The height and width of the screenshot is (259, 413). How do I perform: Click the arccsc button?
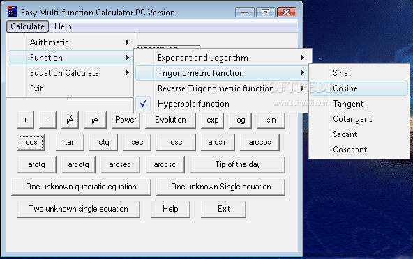point(165,164)
